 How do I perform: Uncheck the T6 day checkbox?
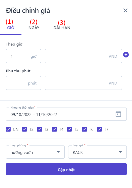[x=84, y=129]
